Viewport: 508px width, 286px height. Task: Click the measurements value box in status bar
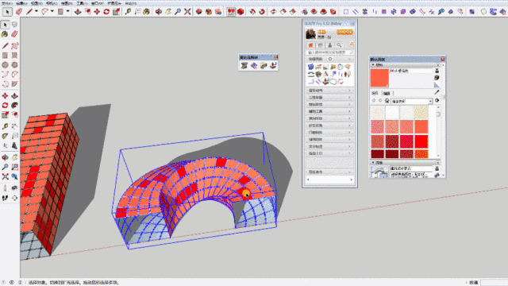coord(494,283)
